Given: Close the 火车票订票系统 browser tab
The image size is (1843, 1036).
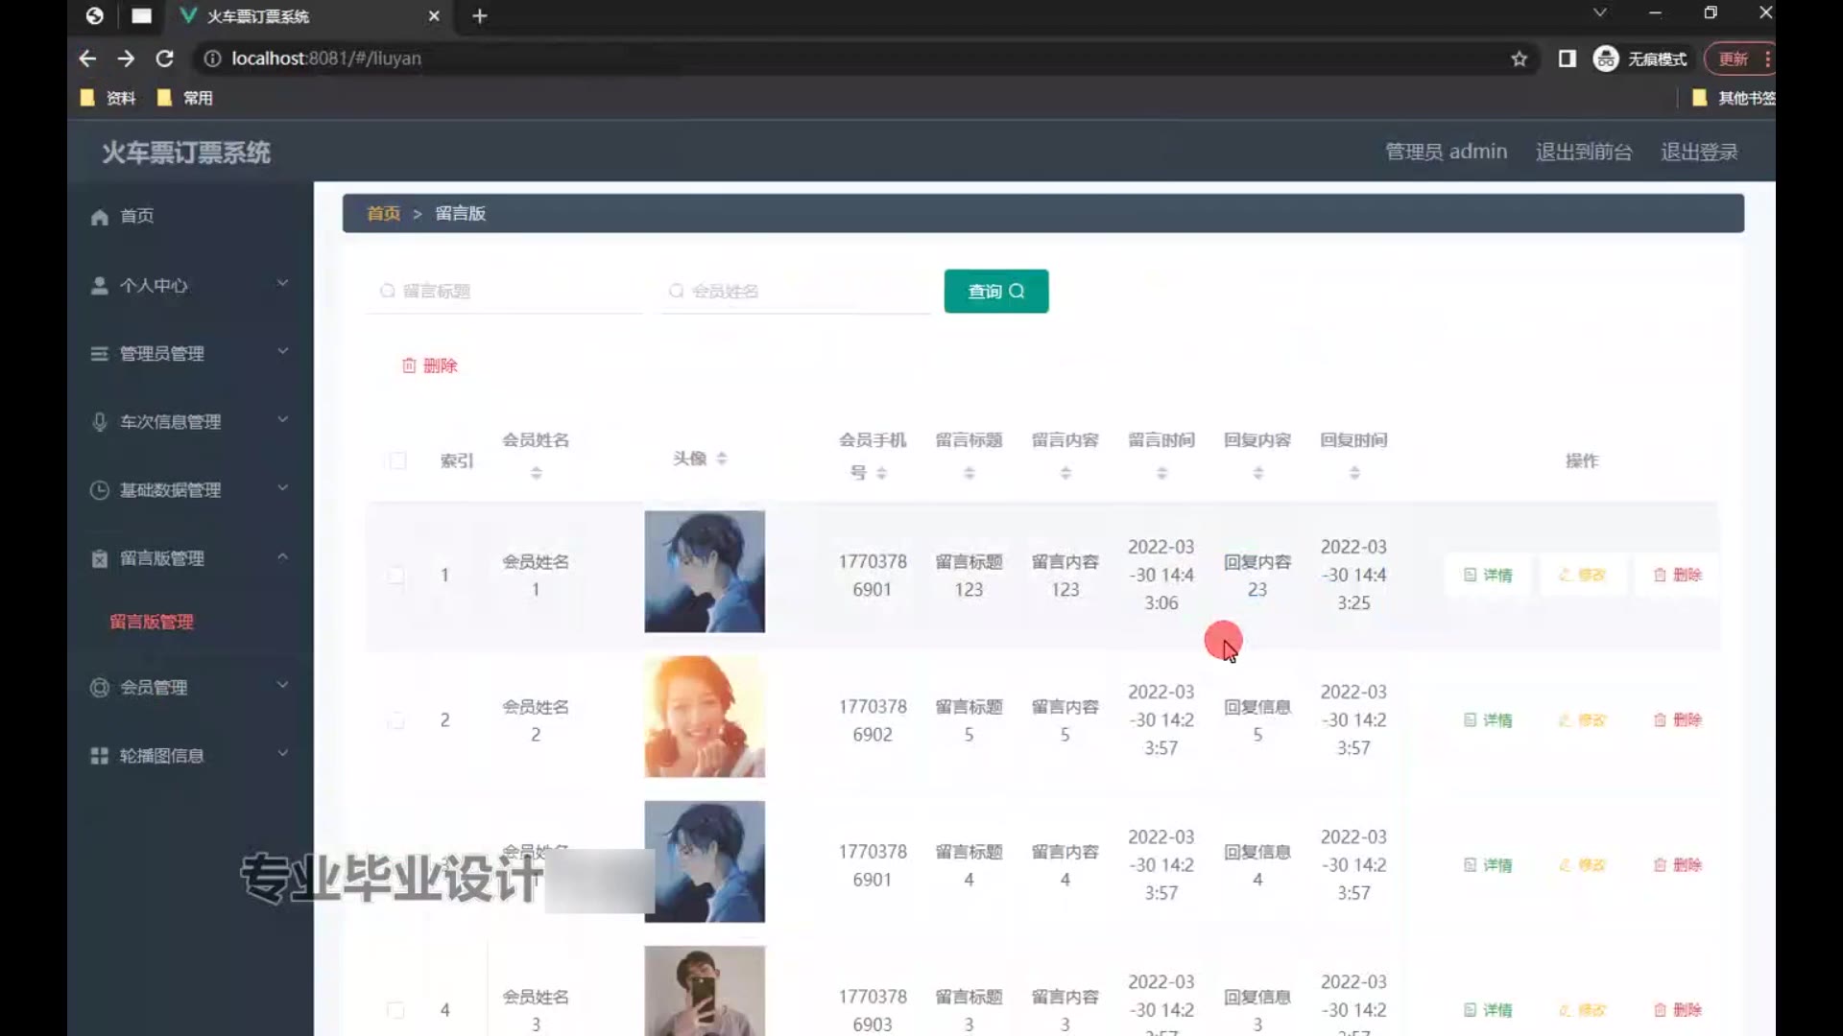Looking at the screenshot, I should coord(434,16).
